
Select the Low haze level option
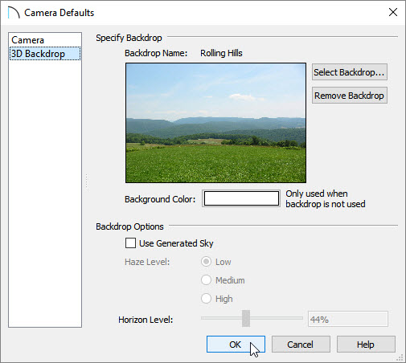[206, 262]
